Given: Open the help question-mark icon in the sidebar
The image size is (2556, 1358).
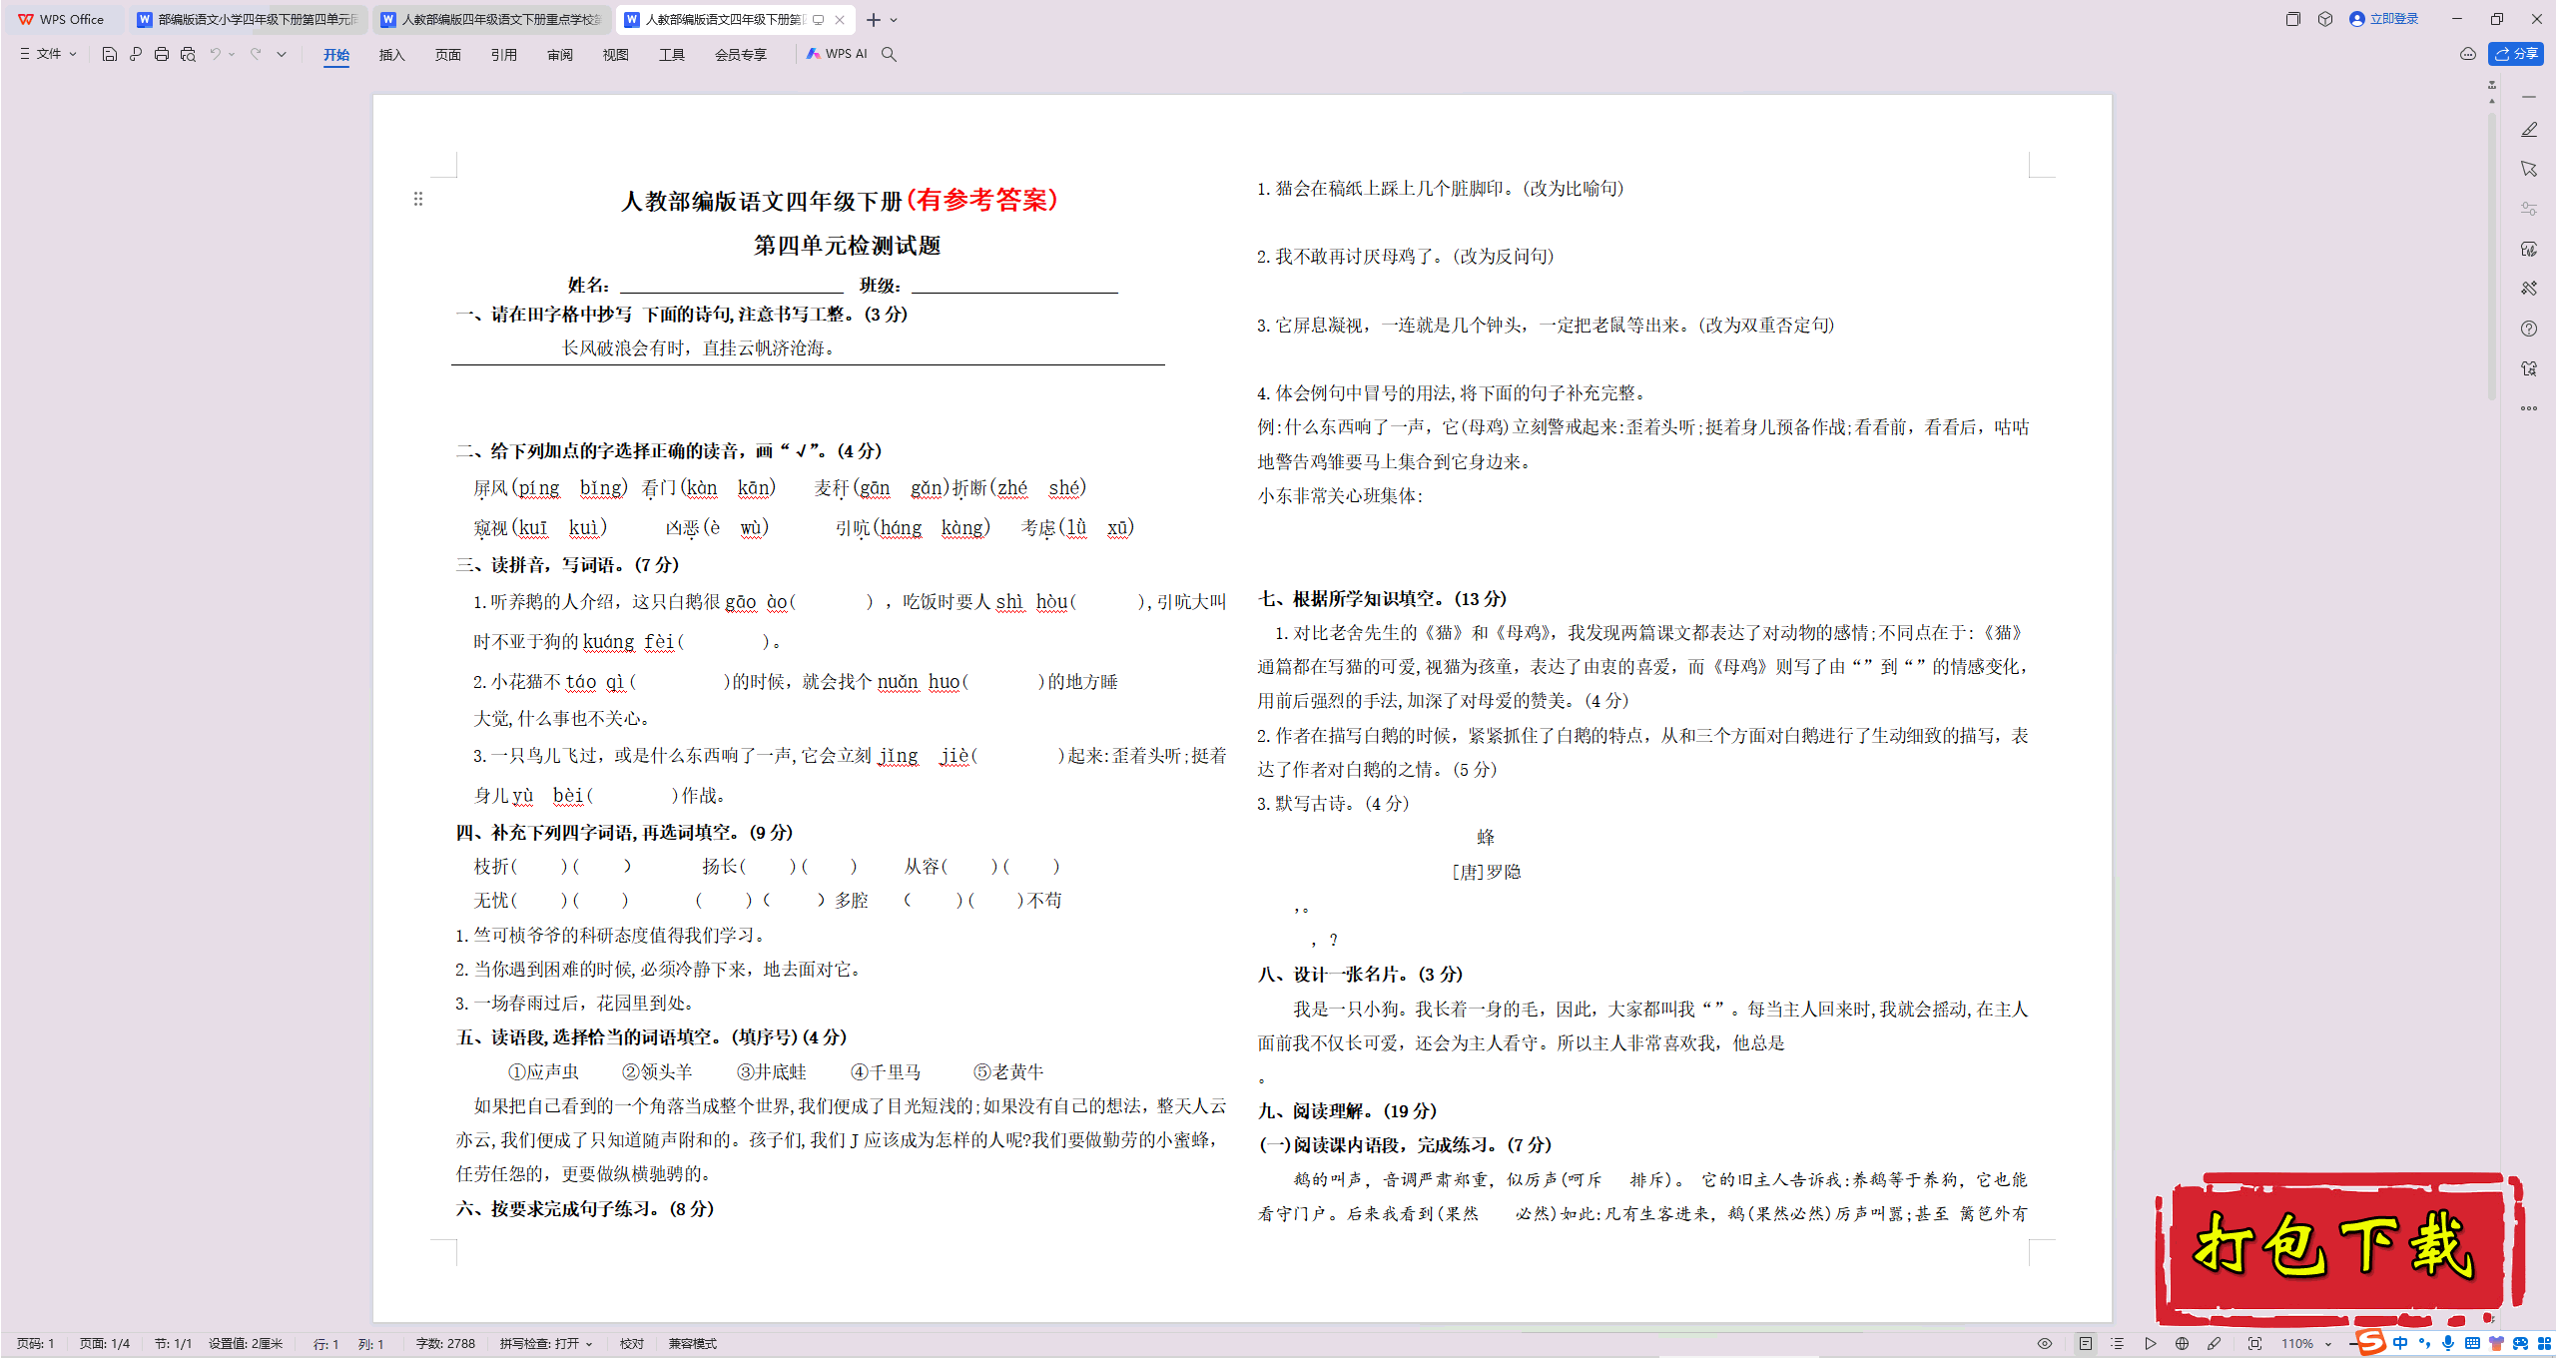Looking at the screenshot, I should point(2529,329).
